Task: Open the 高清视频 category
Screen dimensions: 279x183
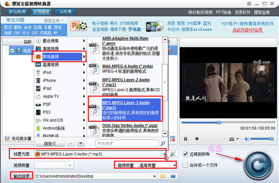Action: click(60, 65)
